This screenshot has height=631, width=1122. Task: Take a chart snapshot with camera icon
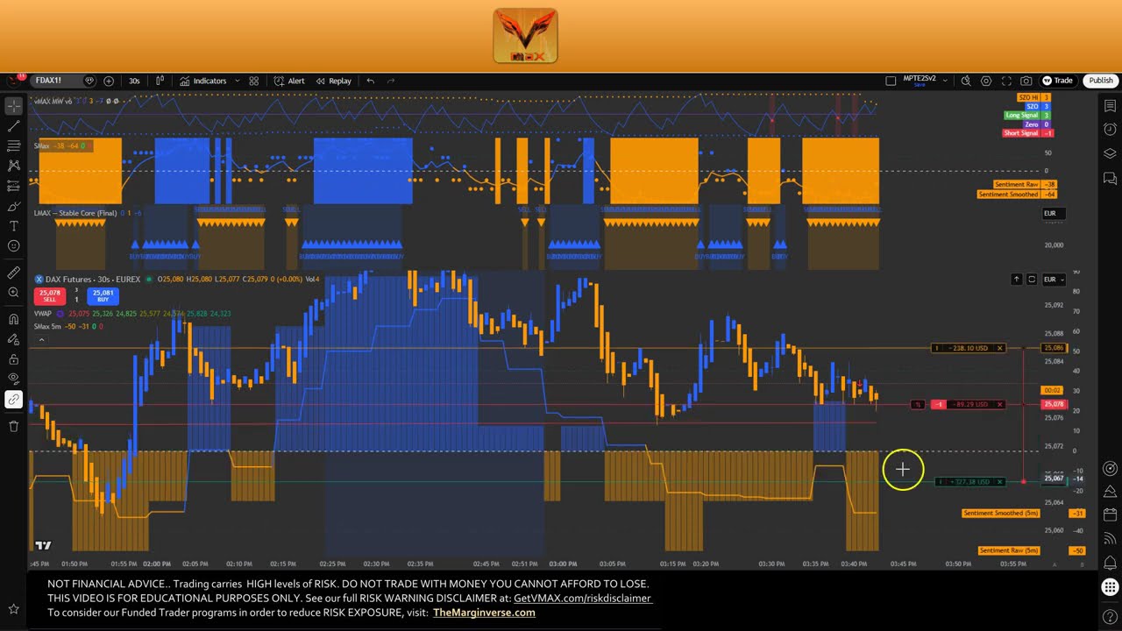point(1026,81)
